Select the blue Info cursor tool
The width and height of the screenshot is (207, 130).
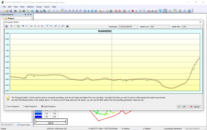tap(66, 11)
